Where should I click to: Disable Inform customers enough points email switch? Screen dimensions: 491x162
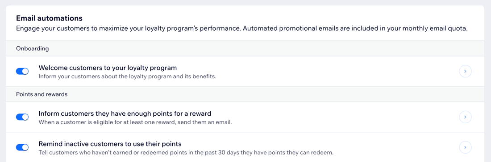(22, 117)
